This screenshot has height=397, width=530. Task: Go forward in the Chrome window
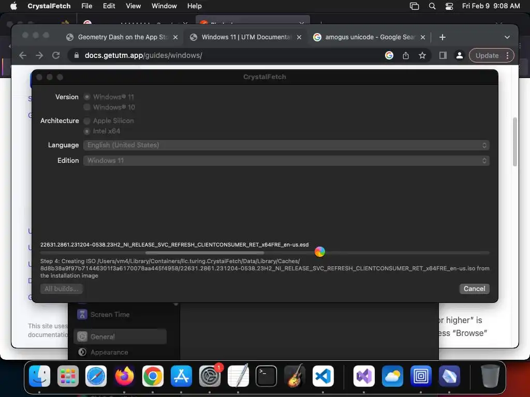click(x=39, y=55)
